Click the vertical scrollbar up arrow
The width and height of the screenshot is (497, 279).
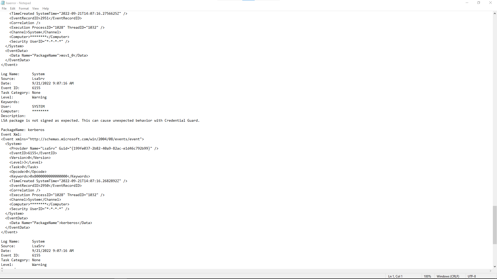pyautogui.click(x=495, y=13)
